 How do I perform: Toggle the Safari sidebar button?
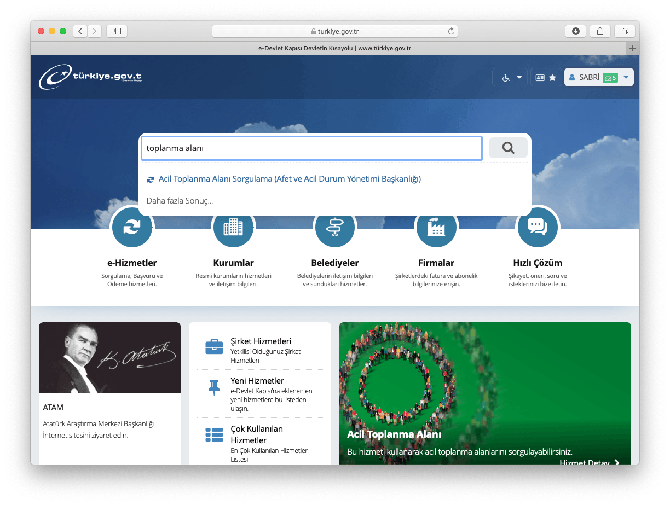click(117, 31)
